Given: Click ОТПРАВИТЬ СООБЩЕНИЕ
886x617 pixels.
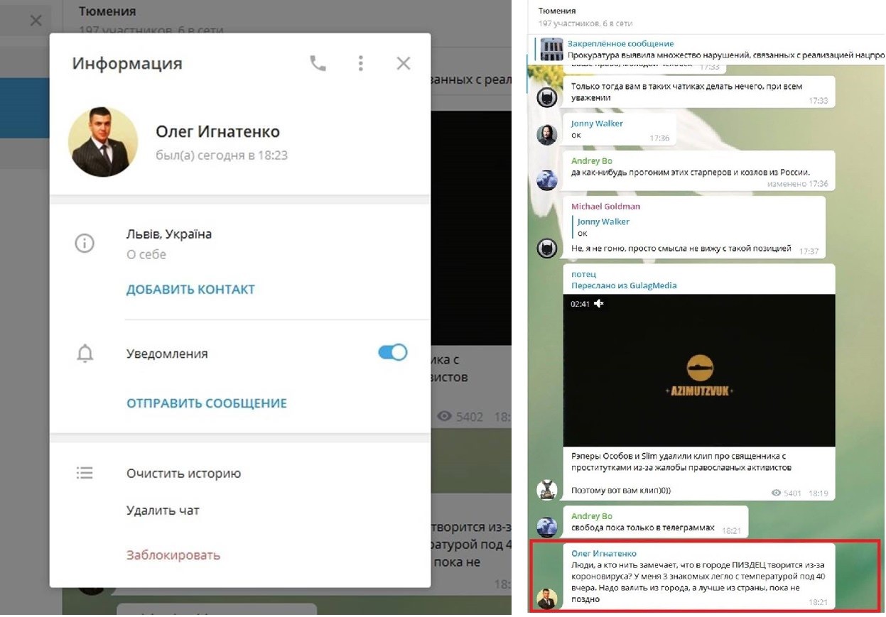Looking at the screenshot, I should tap(207, 403).
